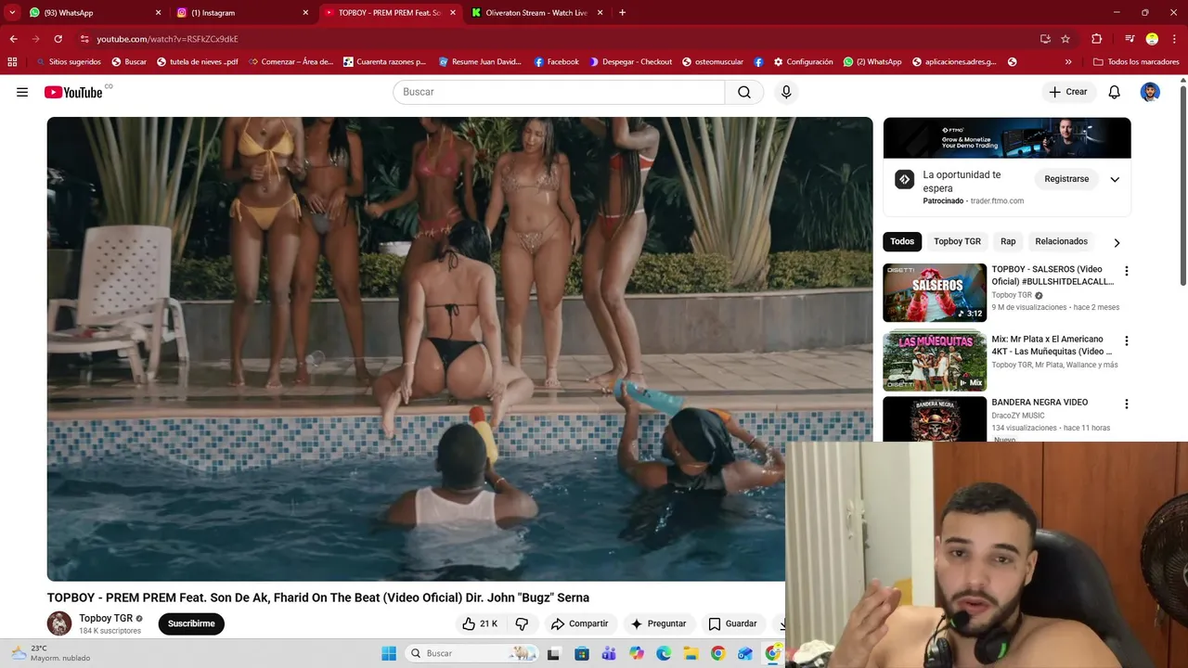Open the Crear create menu
Image resolution: width=1188 pixels, height=668 pixels.
coord(1068,92)
